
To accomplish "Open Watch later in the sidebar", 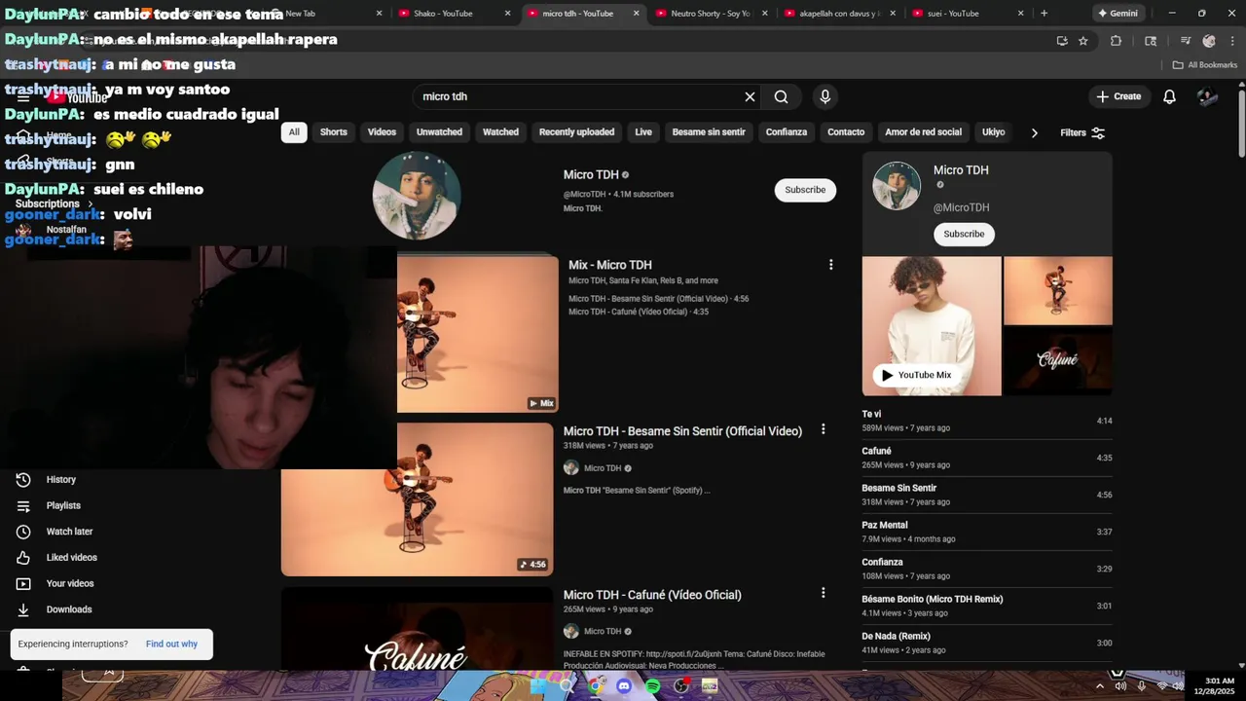I will click(69, 532).
